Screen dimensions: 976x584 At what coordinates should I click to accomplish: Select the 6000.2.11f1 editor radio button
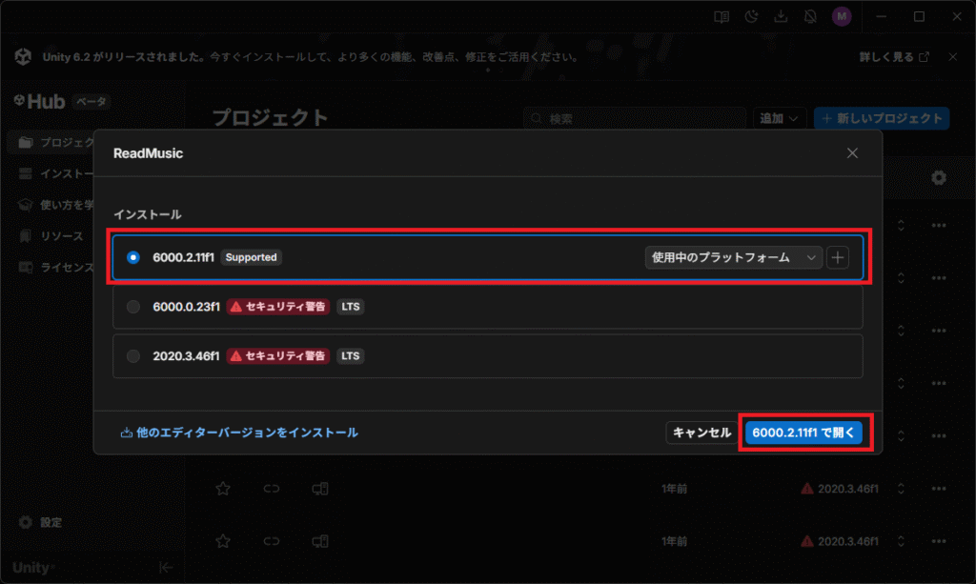[133, 257]
